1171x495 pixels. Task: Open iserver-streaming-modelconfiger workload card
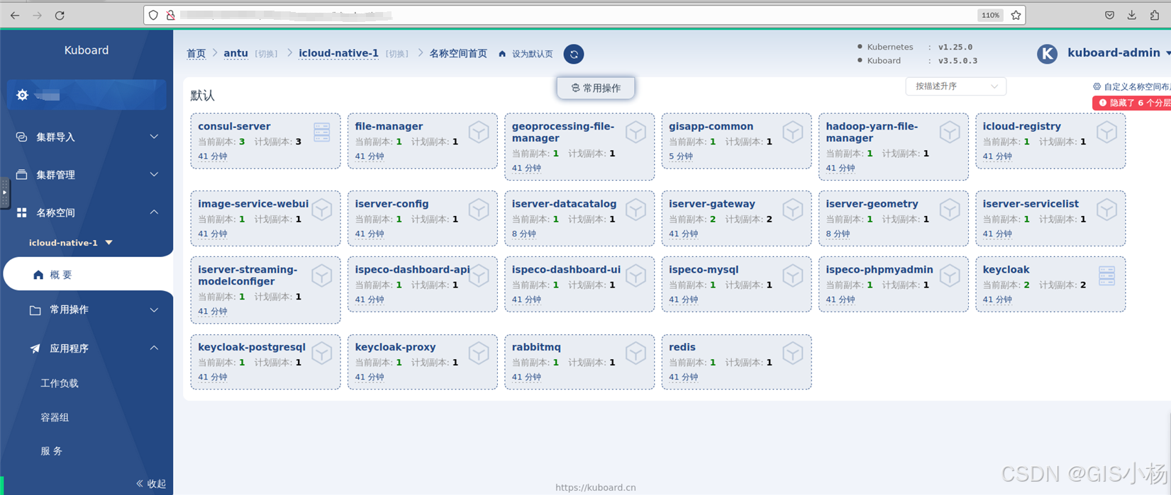click(x=265, y=290)
